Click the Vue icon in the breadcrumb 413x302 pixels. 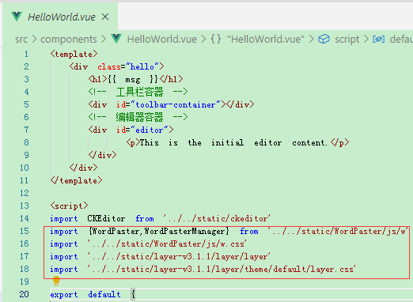pyautogui.click(x=116, y=39)
